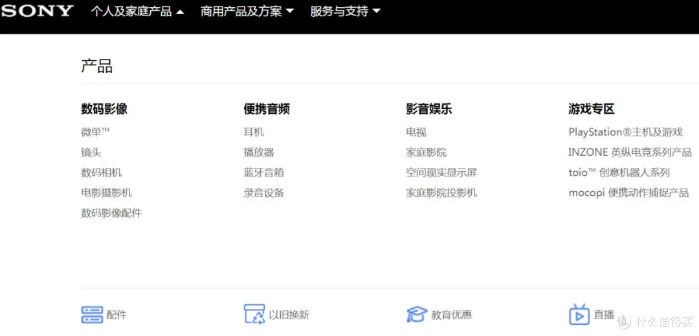
Task: Collapse the 个人及家庭产品 menu
Action: tap(137, 12)
